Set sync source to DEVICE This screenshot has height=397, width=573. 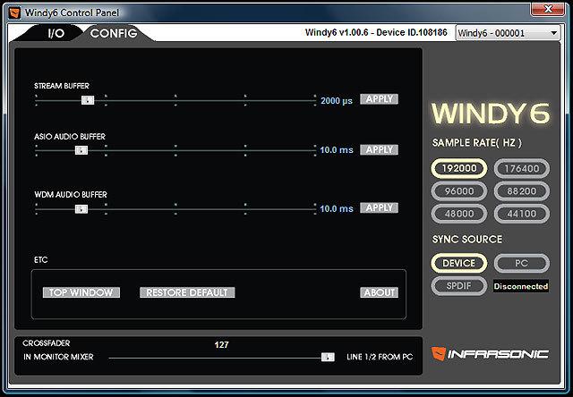click(459, 264)
